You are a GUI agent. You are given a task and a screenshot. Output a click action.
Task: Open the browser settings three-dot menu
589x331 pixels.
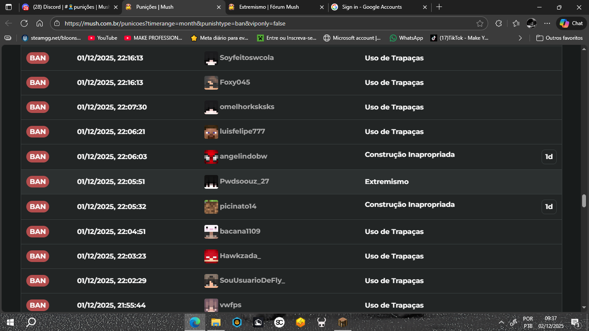[547, 23]
